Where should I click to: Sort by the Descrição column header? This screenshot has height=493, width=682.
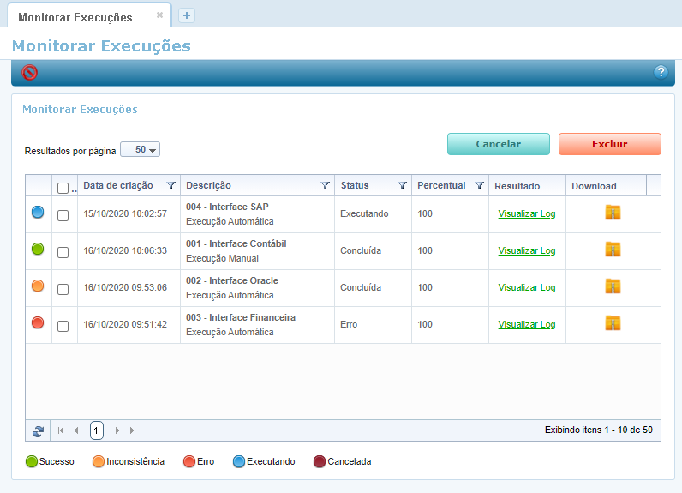point(209,186)
